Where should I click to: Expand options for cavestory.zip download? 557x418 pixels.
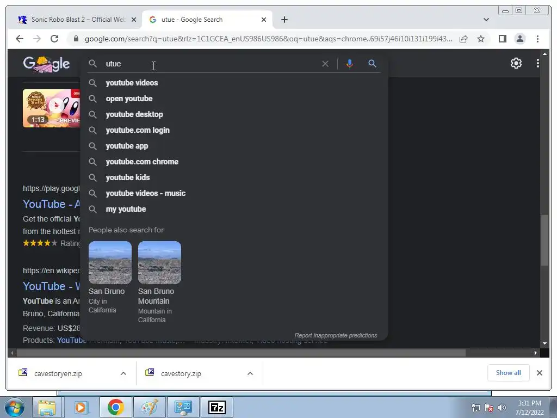(x=250, y=373)
